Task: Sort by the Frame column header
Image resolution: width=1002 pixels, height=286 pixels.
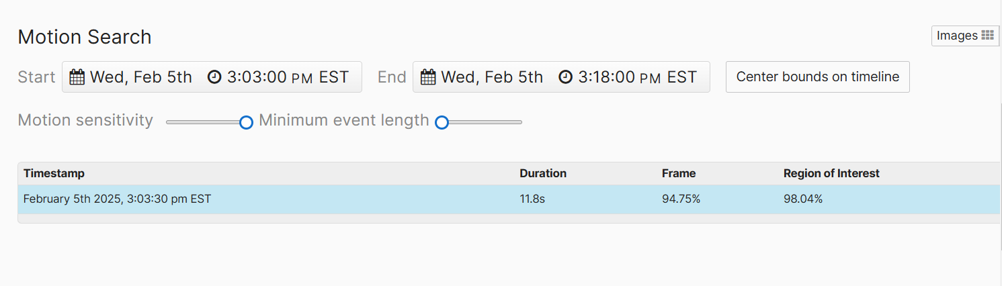Action: [679, 173]
